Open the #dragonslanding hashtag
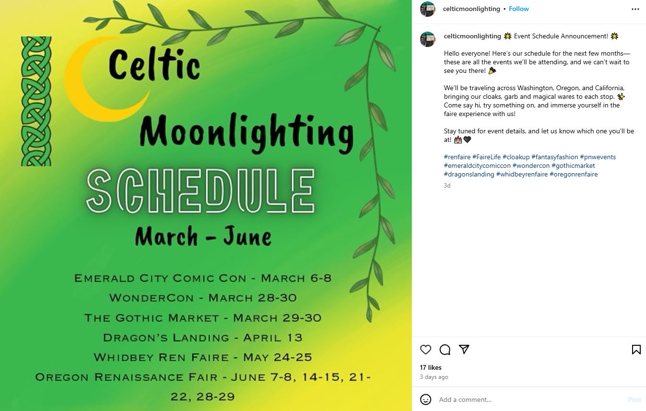Image resolution: width=646 pixels, height=411 pixels. (469, 174)
